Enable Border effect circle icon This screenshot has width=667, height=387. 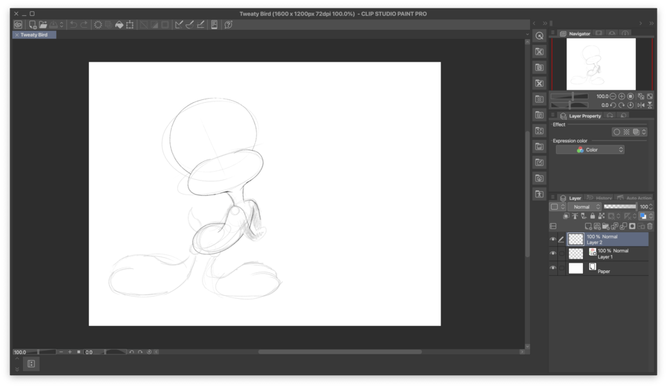(x=616, y=132)
